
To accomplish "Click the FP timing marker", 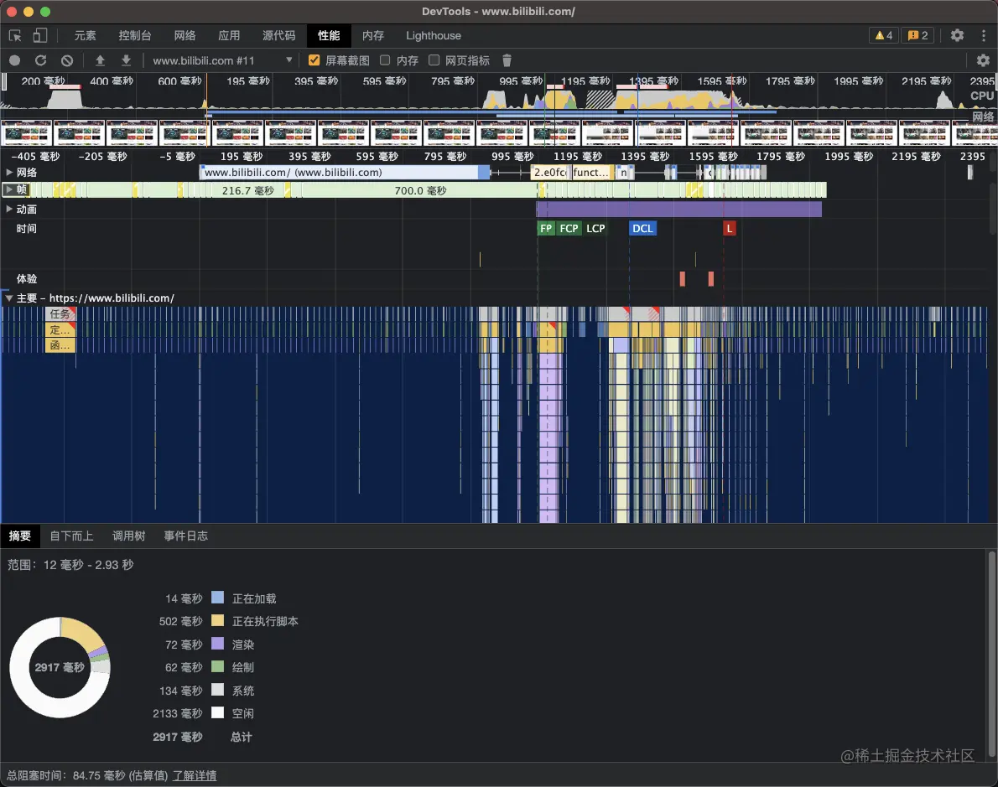I will [x=546, y=229].
